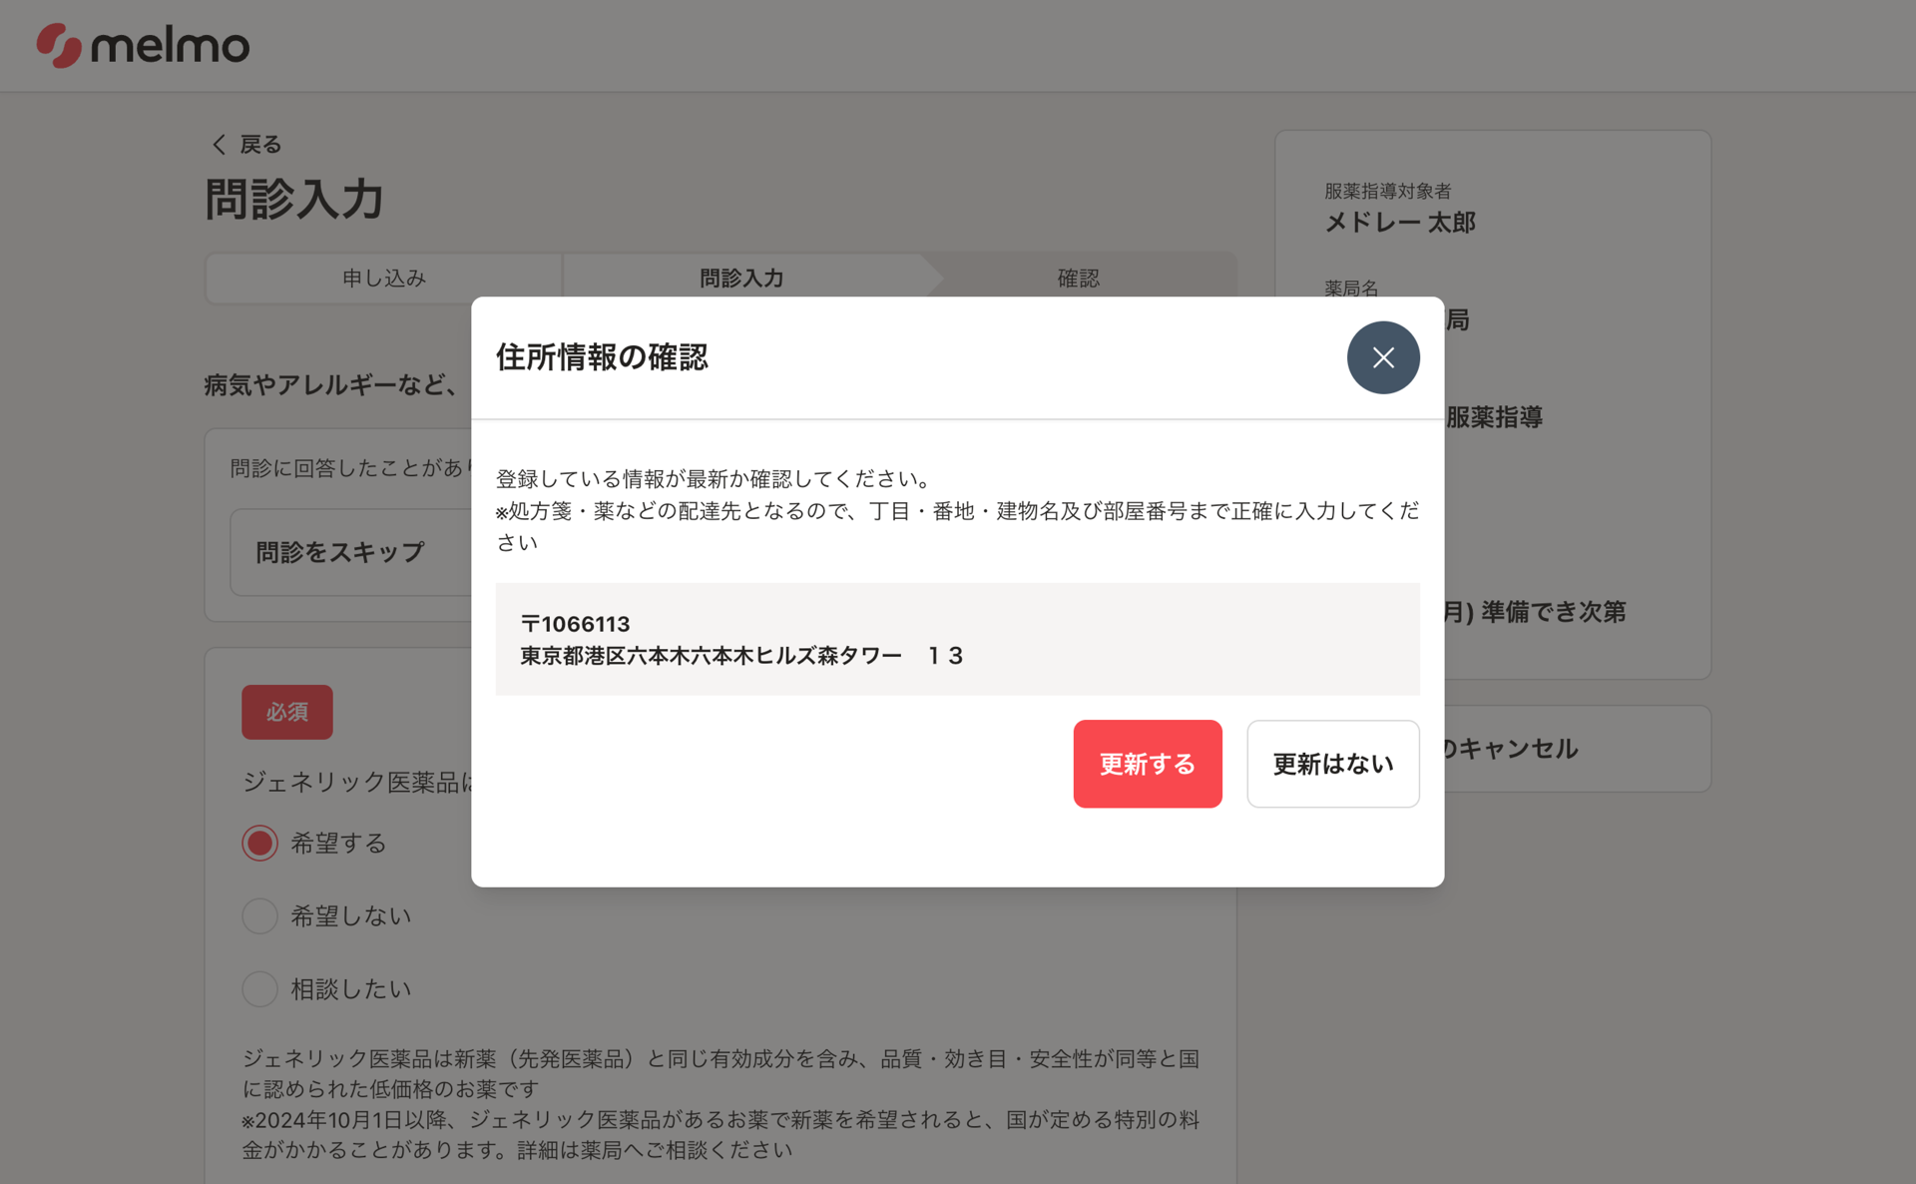Select the 相談したい radio button
Image resolution: width=1916 pixels, height=1184 pixels.
point(260,988)
